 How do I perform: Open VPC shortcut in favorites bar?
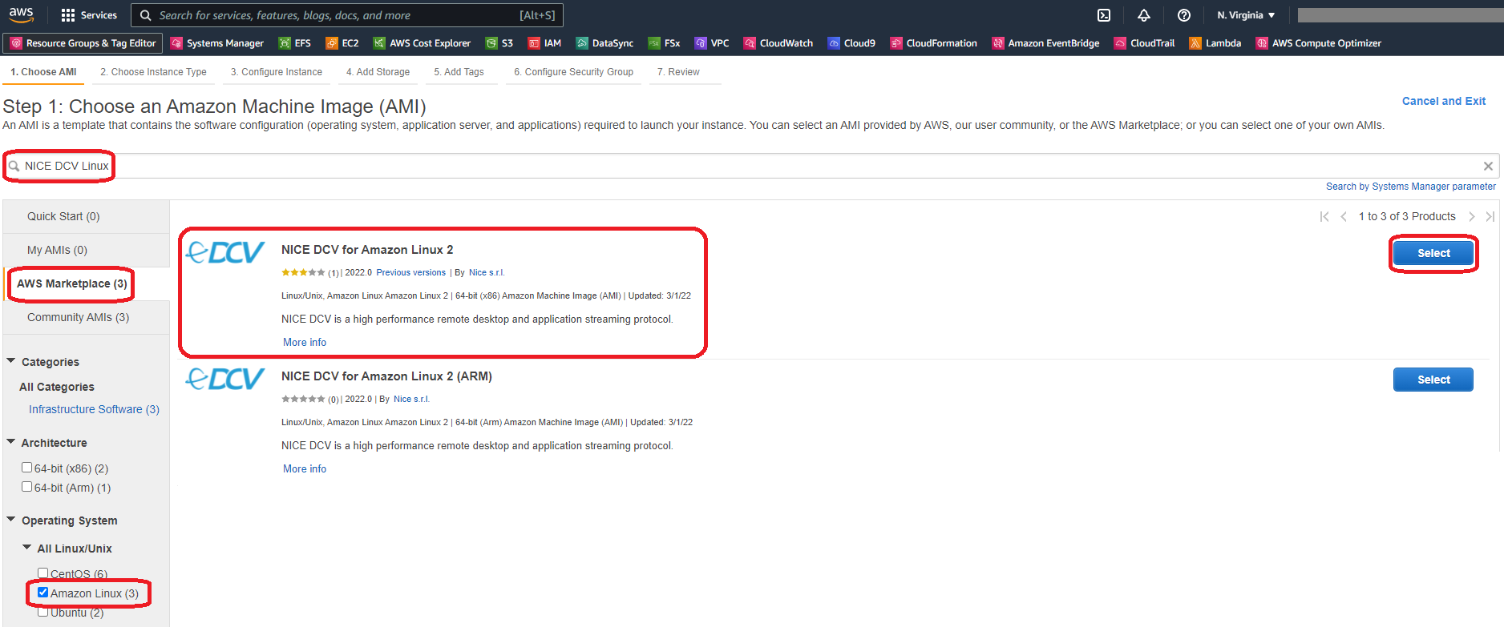(712, 43)
